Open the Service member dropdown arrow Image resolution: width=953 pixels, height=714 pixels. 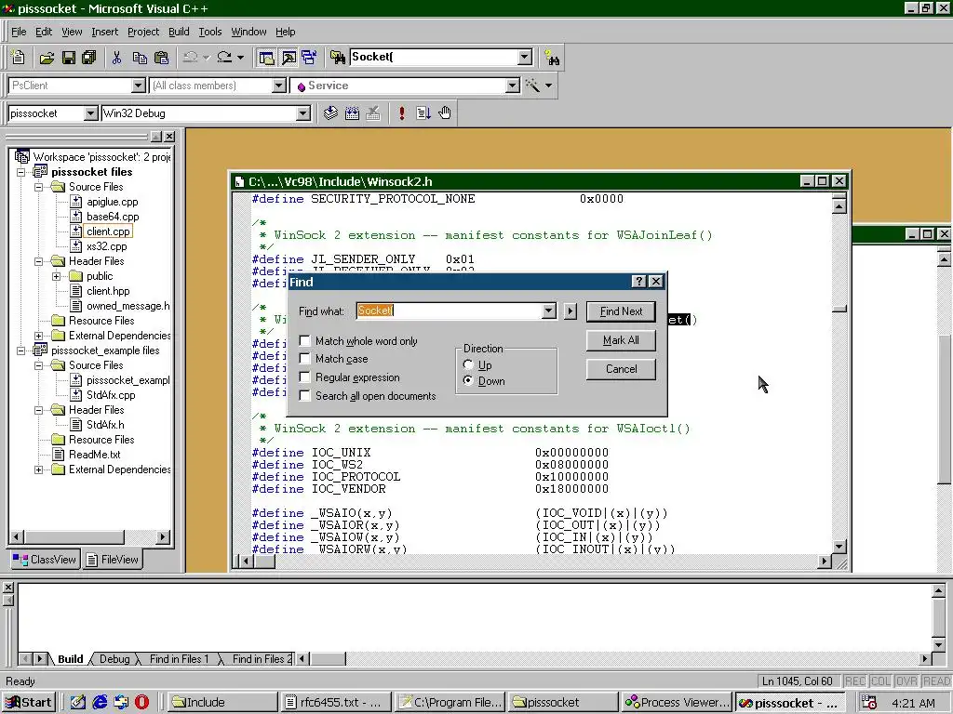(x=513, y=86)
